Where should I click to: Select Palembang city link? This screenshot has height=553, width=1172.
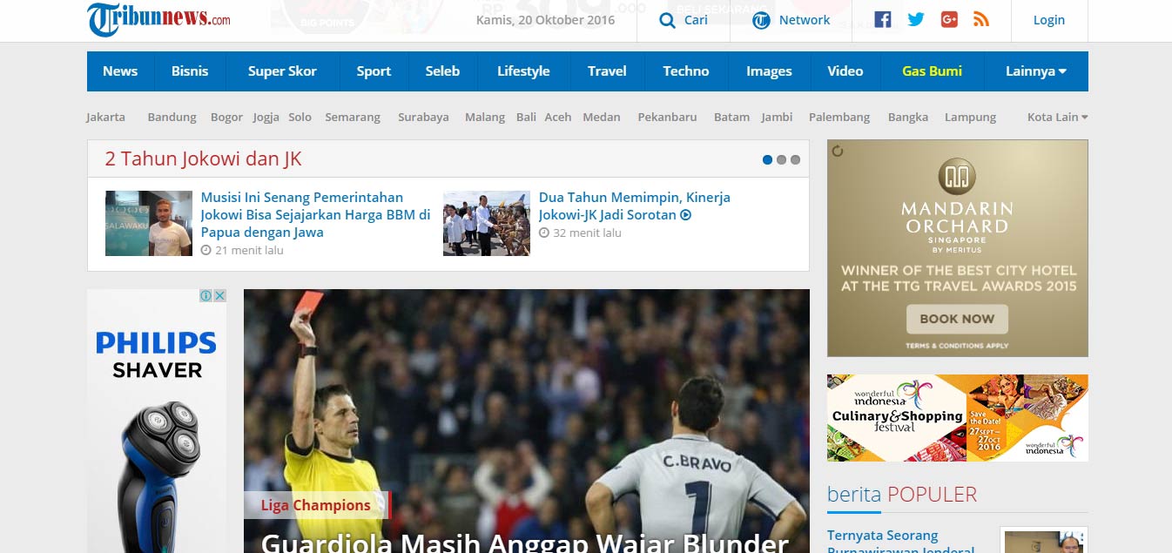tap(839, 117)
